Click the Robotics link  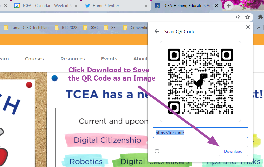click(86, 162)
